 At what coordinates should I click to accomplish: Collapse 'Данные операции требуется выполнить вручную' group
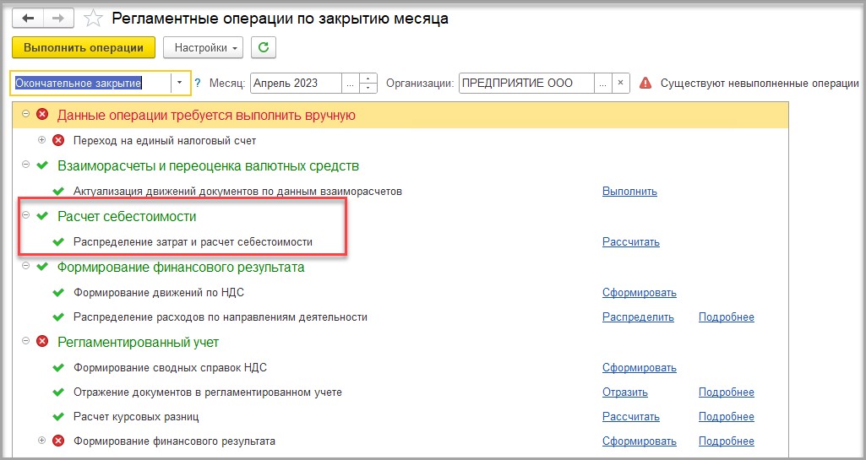pos(25,114)
